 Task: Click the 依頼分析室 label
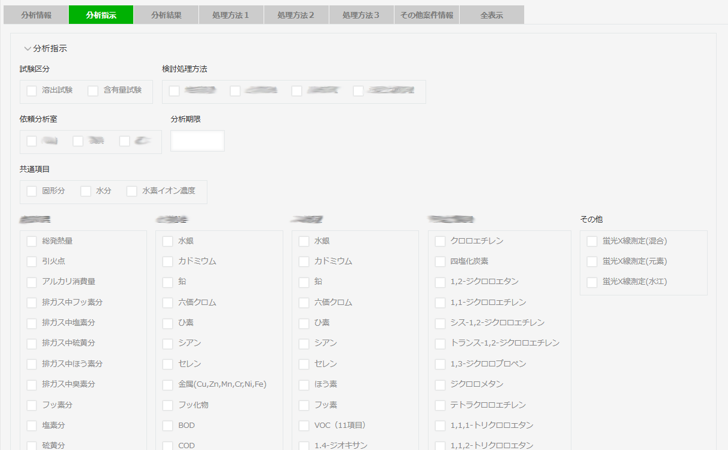[39, 119]
